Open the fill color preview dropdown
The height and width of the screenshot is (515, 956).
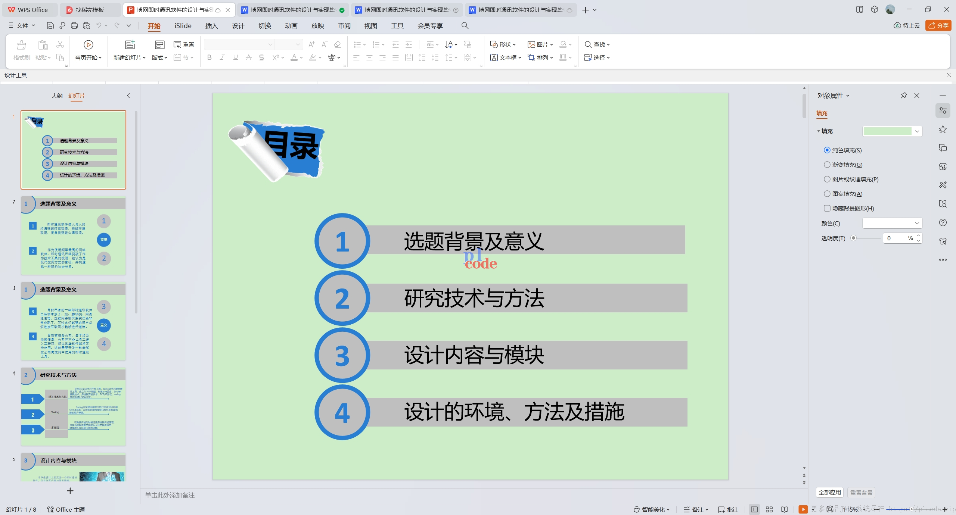(x=892, y=131)
